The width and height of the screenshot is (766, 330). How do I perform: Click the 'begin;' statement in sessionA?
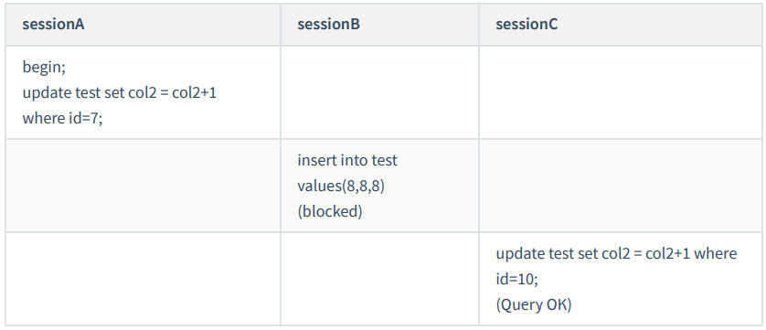click(44, 67)
